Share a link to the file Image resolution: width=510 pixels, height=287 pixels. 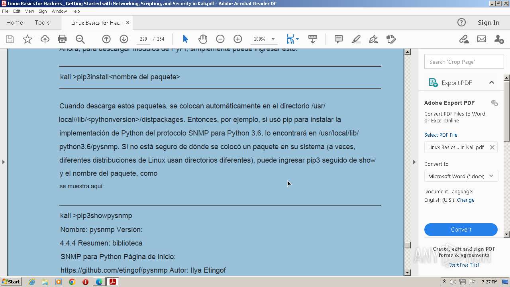(x=464, y=39)
